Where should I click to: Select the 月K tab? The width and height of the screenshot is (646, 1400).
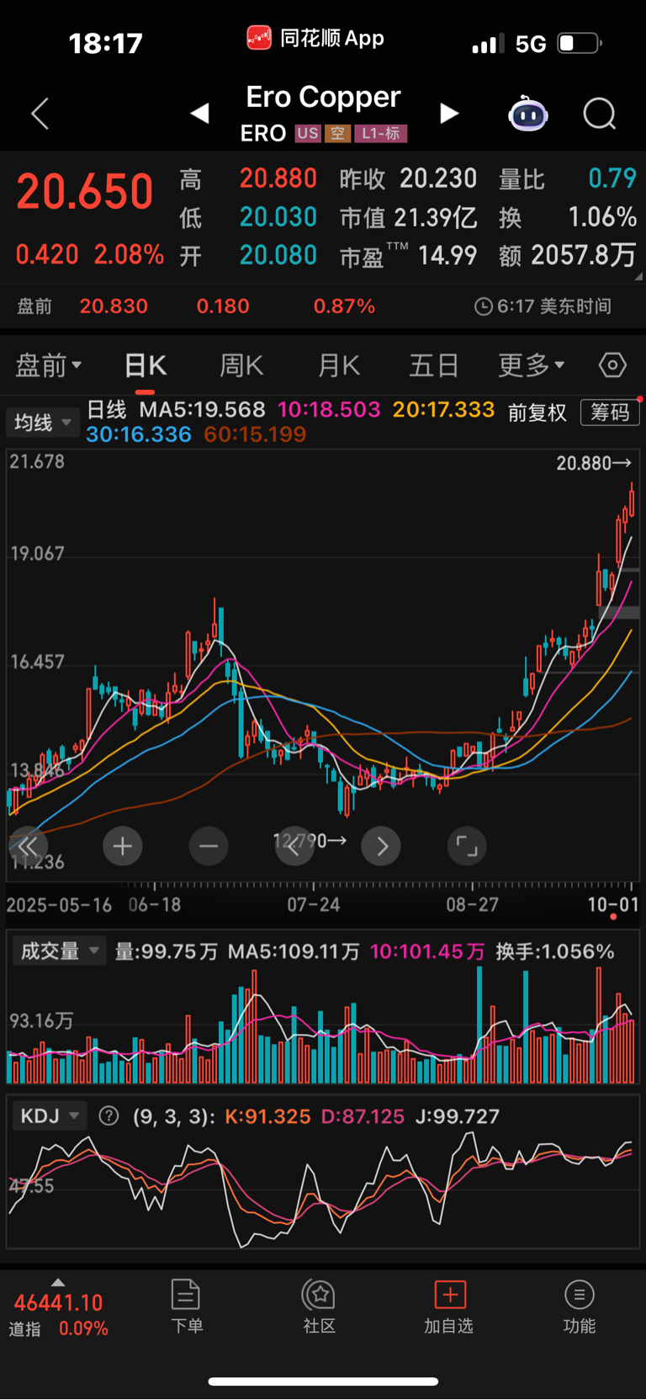(338, 365)
